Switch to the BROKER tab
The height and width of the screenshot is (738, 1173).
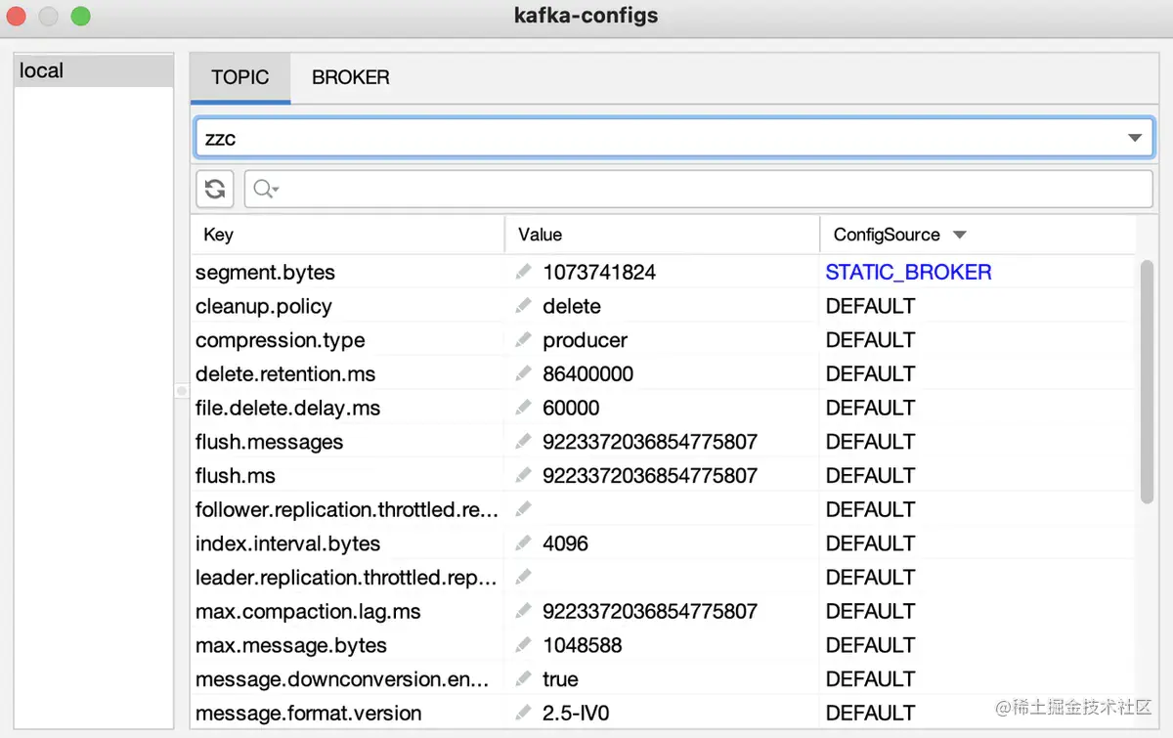pyautogui.click(x=351, y=77)
